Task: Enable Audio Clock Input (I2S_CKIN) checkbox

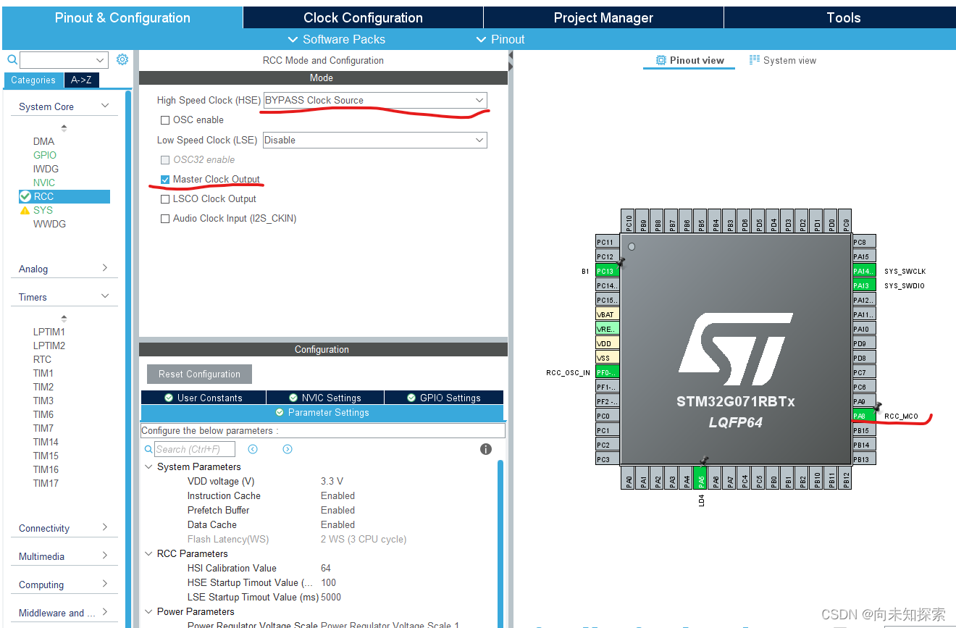Action: pos(165,219)
